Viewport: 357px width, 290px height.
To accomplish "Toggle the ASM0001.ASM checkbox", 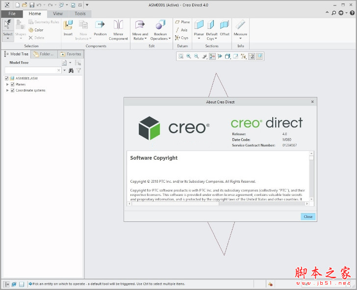I will point(6,78).
